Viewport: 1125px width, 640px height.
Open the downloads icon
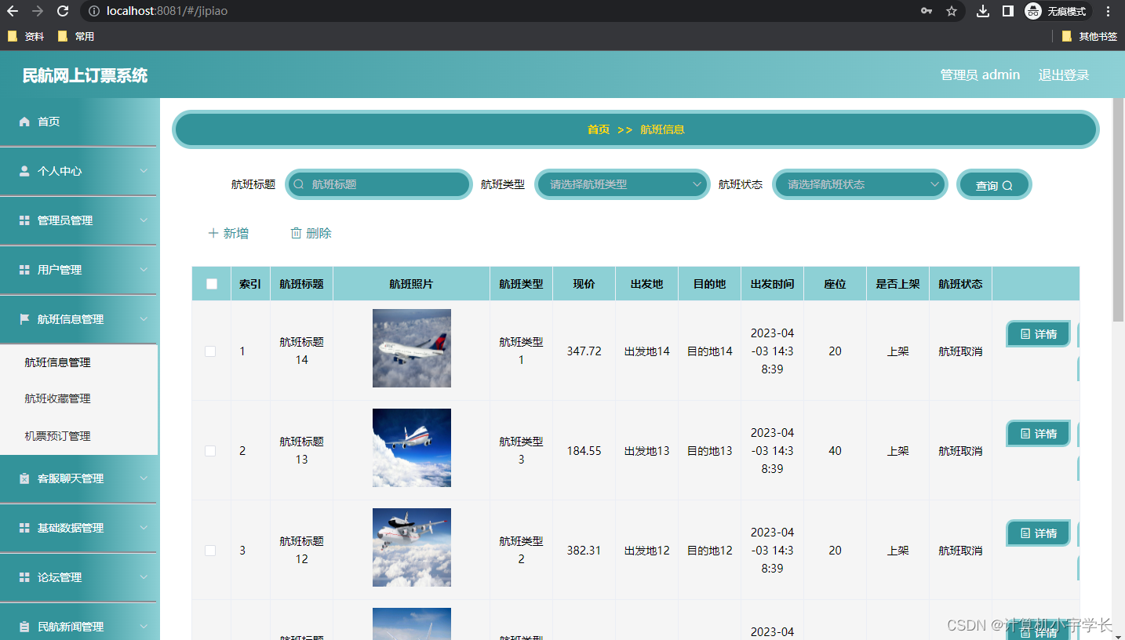click(983, 11)
